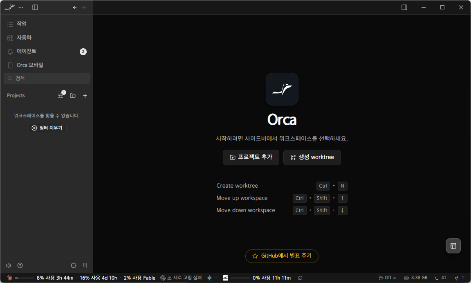Click the Move up workspace label
Viewport: 471px width, 283px height.
pos(242,198)
